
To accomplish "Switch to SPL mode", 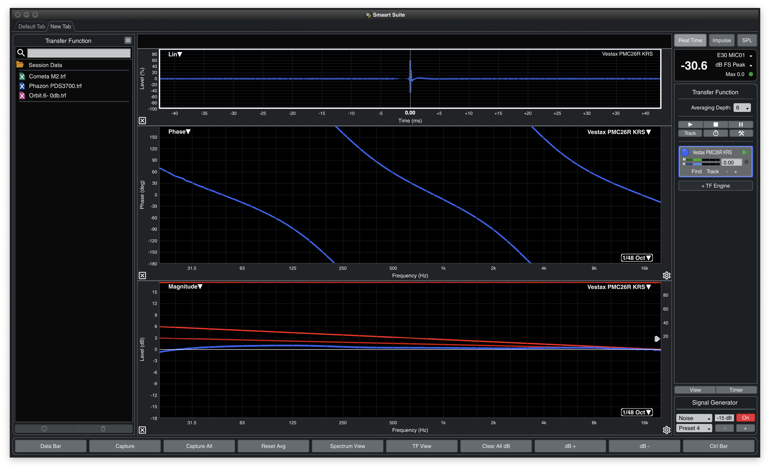I will click(x=747, y=40).
